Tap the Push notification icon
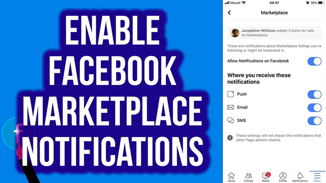Image resolution: width=326 pixels, height=183 pixels. [231, 94]
